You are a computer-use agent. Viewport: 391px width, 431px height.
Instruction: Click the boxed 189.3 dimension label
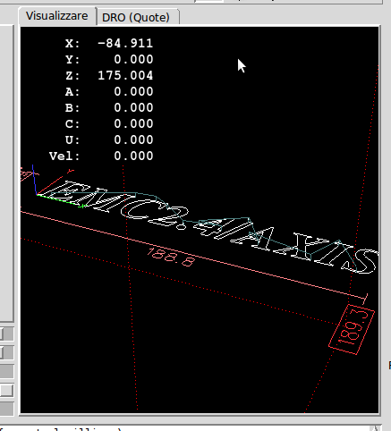coord(352,329)
